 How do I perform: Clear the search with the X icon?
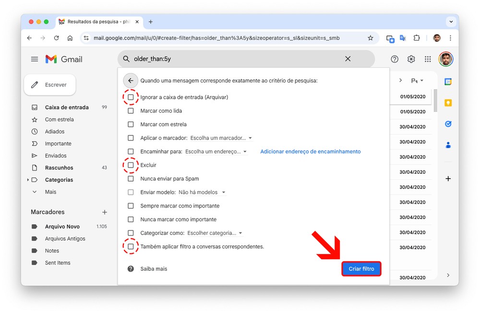(x=348, y=59)
